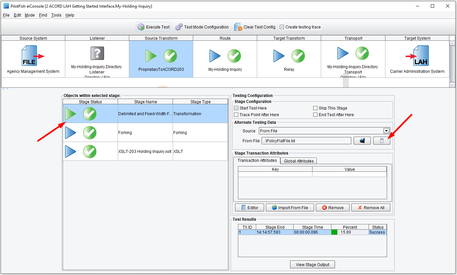The image size is (457, 275).
Task: Click My-Holding-Inquiry route label
Action: [225, 69]
